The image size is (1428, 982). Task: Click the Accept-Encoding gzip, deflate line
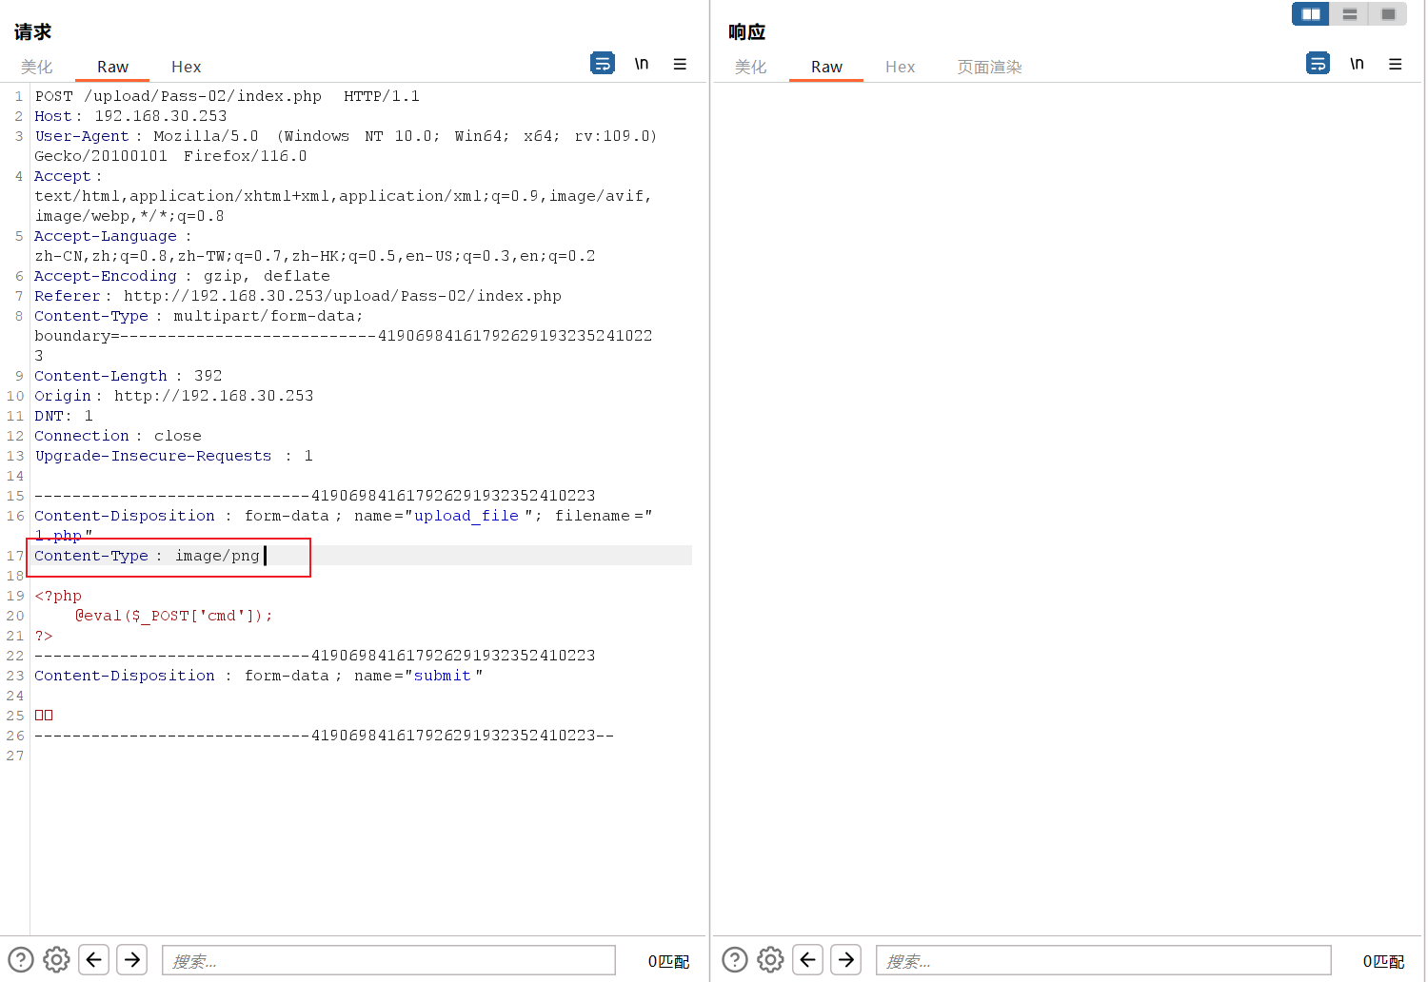(x=182, y=276)
